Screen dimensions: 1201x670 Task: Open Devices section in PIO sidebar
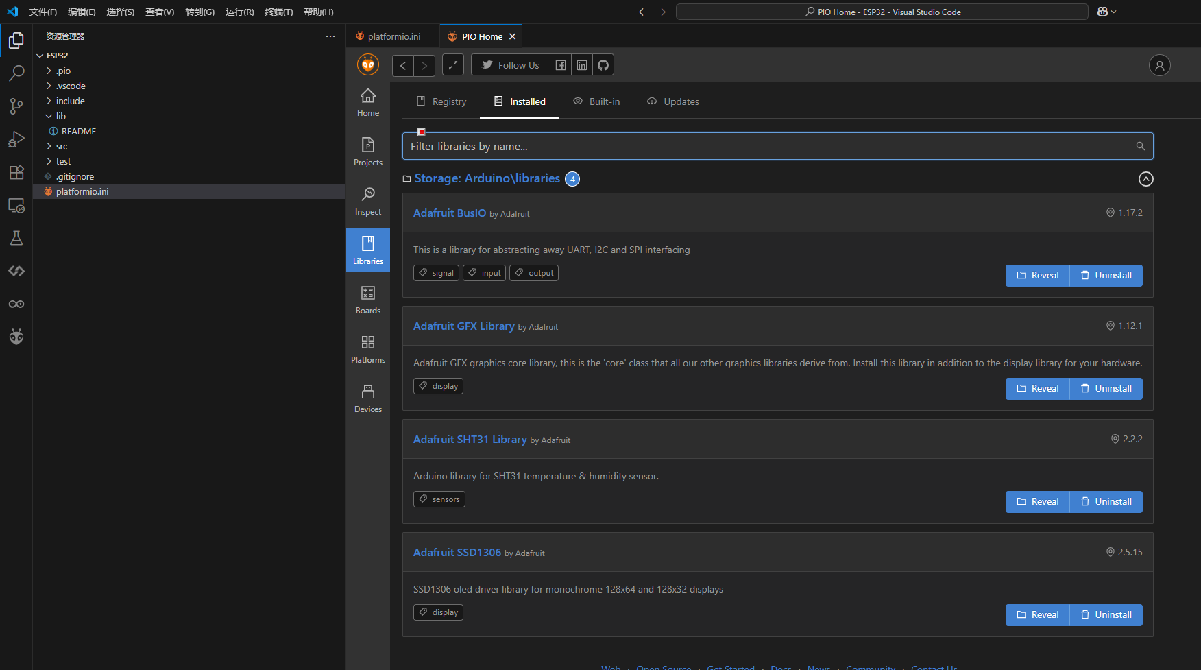(368, 398)
